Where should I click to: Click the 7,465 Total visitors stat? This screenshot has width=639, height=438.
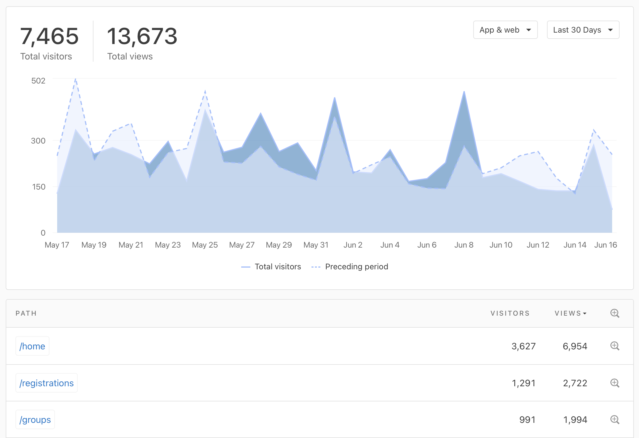49,37
